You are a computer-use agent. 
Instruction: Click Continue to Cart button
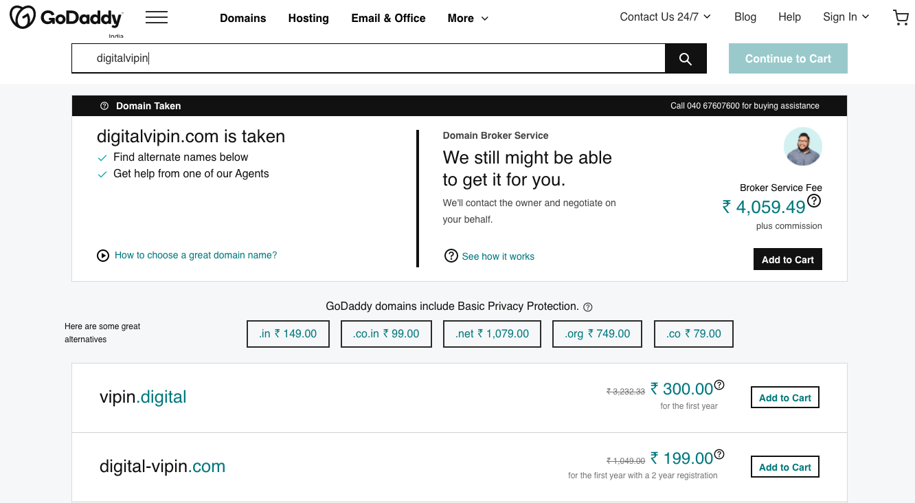point(788,58)
